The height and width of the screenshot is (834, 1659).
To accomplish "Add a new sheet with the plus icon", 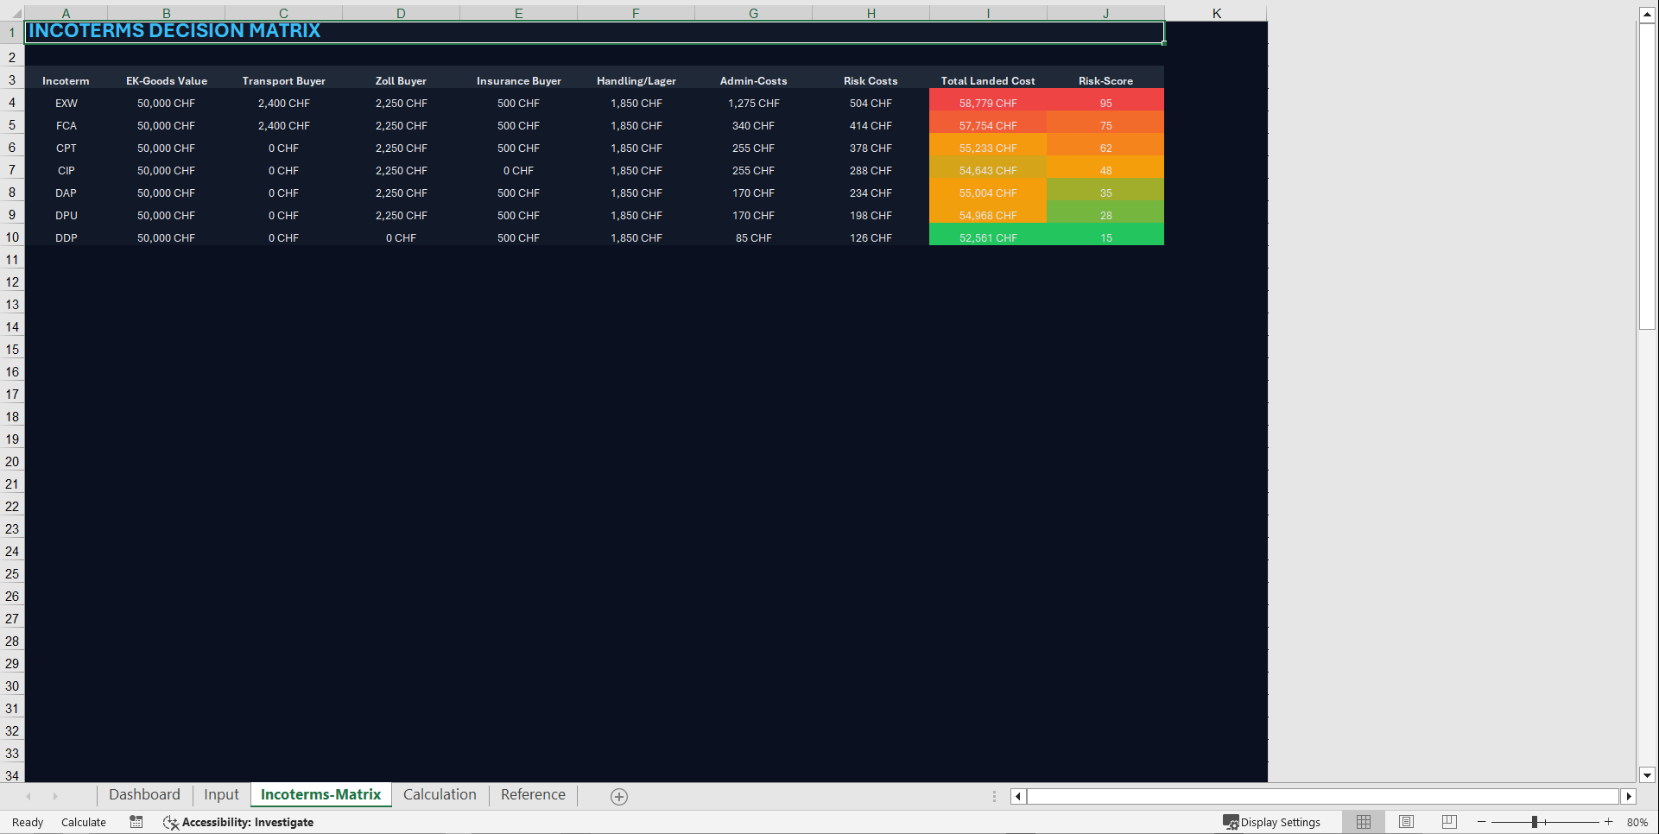I will tap(619, 797).
